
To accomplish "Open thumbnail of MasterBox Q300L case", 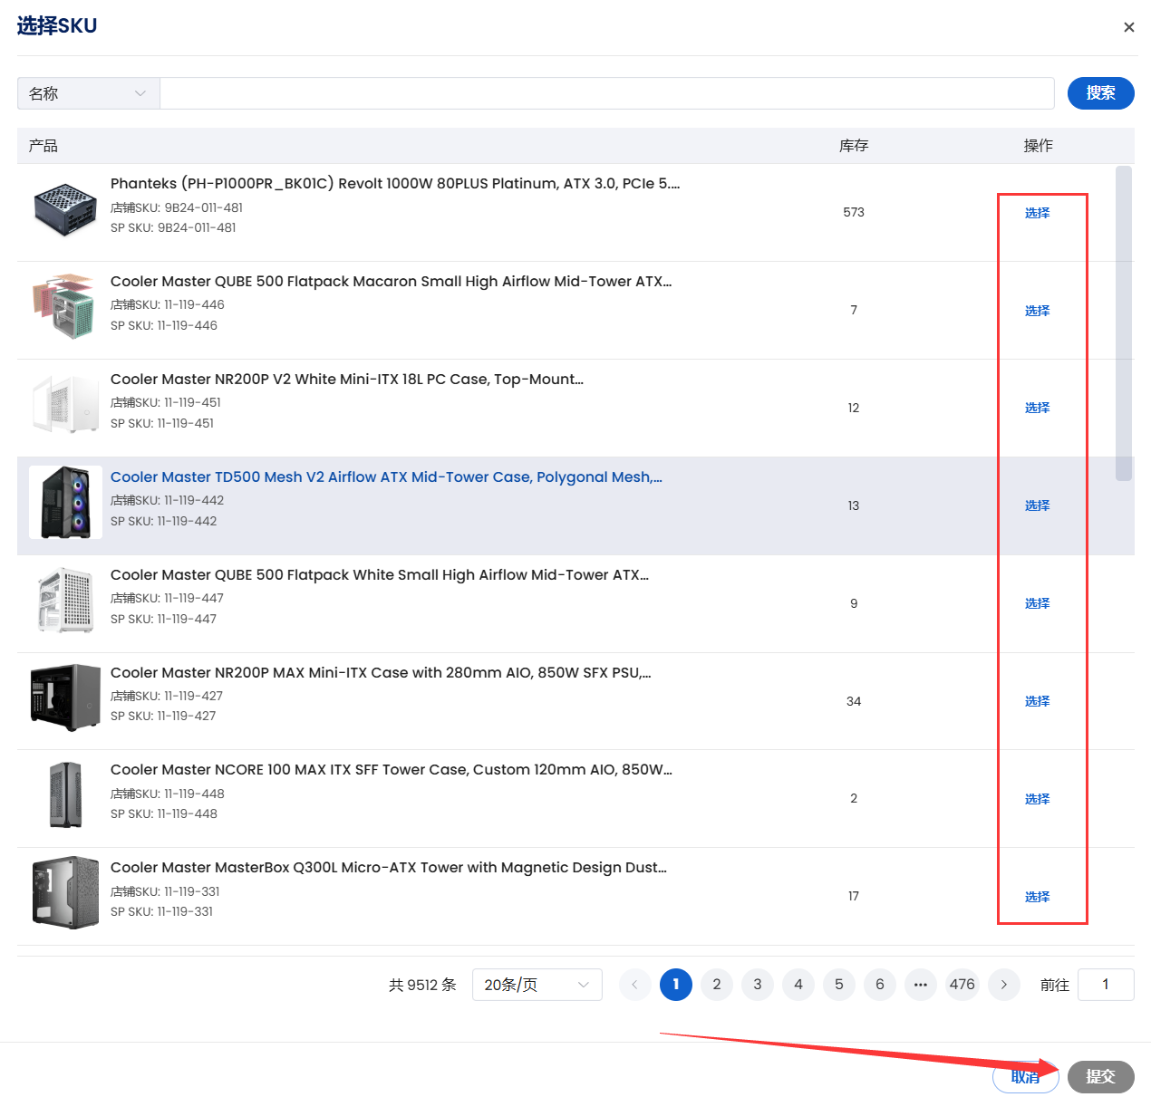I will click(65, 893).
